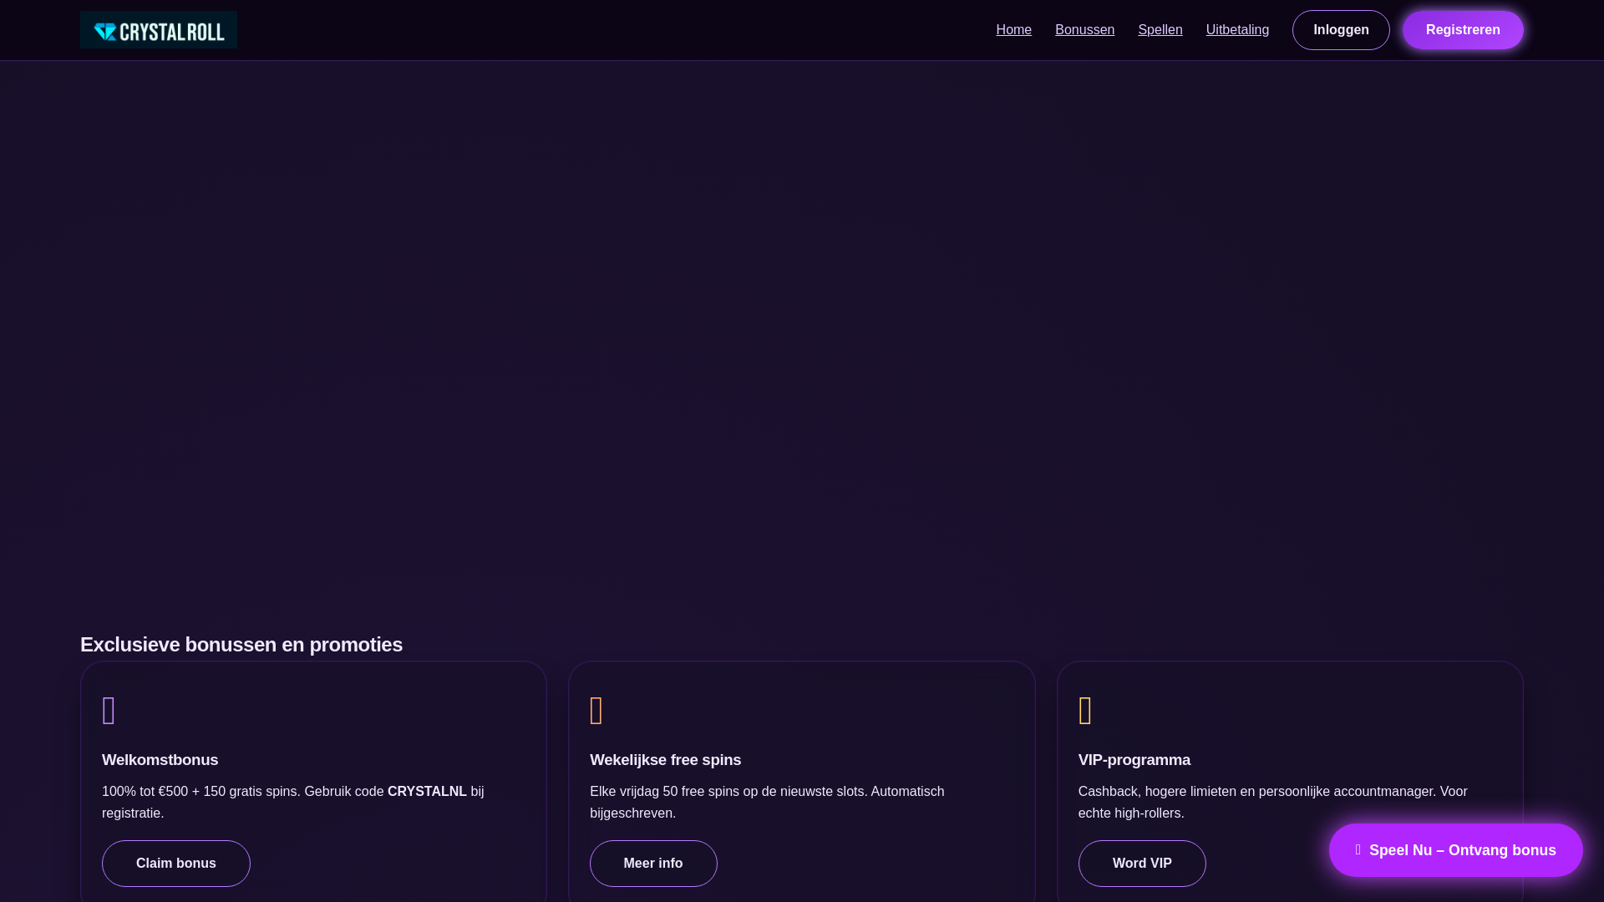Viewport: 1604px width, 902px height.
Task: Click the Word VIP button
Action: click(x=1142, y=864)
